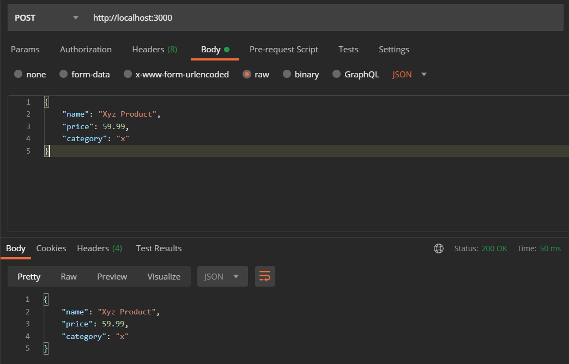The width and height of the screenshot is (569, 364).
Task: Open the JSON format dropdown in the body editor
Action: [x=409, y=74]
